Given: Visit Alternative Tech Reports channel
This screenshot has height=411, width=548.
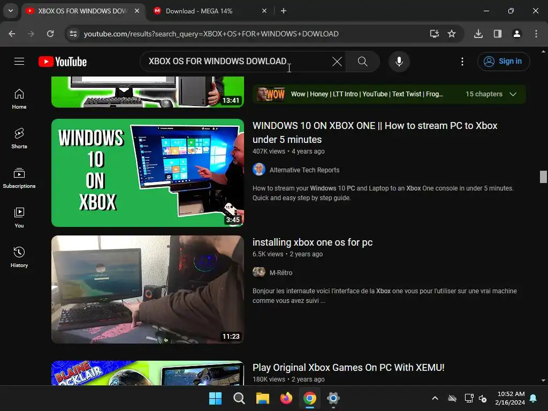Looking at the screenshot, I should [x=304, y=170].
